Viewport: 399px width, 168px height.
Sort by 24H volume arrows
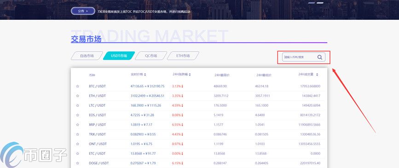coord(317,75)
